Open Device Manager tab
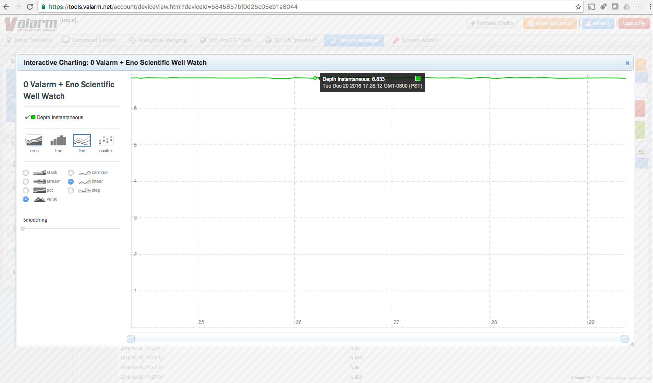The width and height of the screenshot is (653, 383). (354, 40)
